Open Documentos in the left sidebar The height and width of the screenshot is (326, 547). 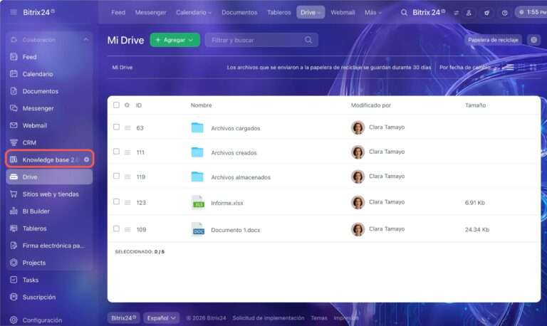pos(49,91)
